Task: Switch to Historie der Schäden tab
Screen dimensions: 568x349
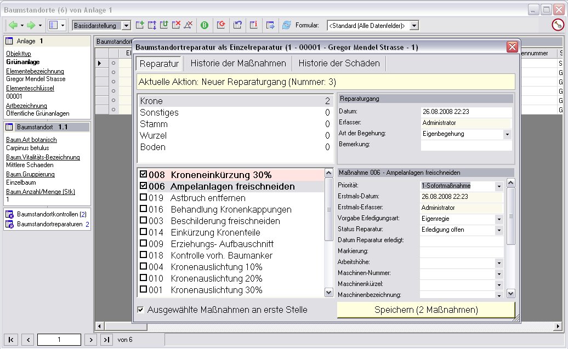Action: [339, 64]
